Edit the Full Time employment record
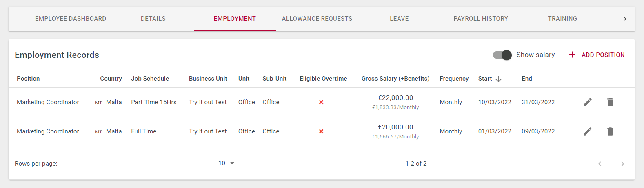Image resolution: width=644 pixels, height=188 pixels. click(x=588, y=131)
